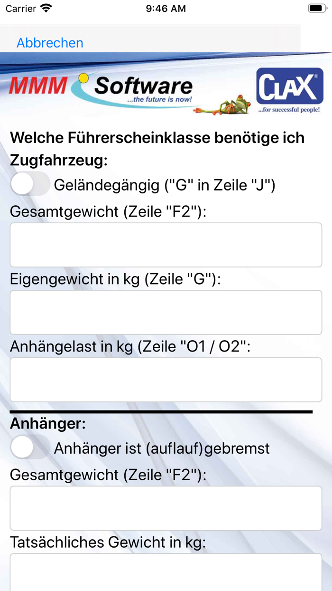Tap Abbrechen to cancel
332x591 pixels.
tap(49, 43)
